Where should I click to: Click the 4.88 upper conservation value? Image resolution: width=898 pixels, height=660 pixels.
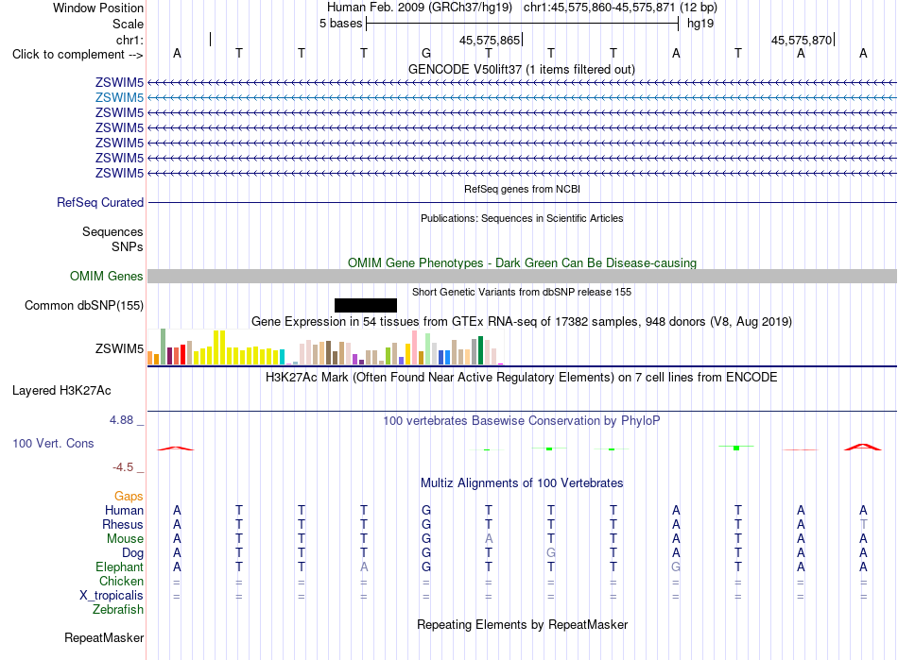(121, 420)
